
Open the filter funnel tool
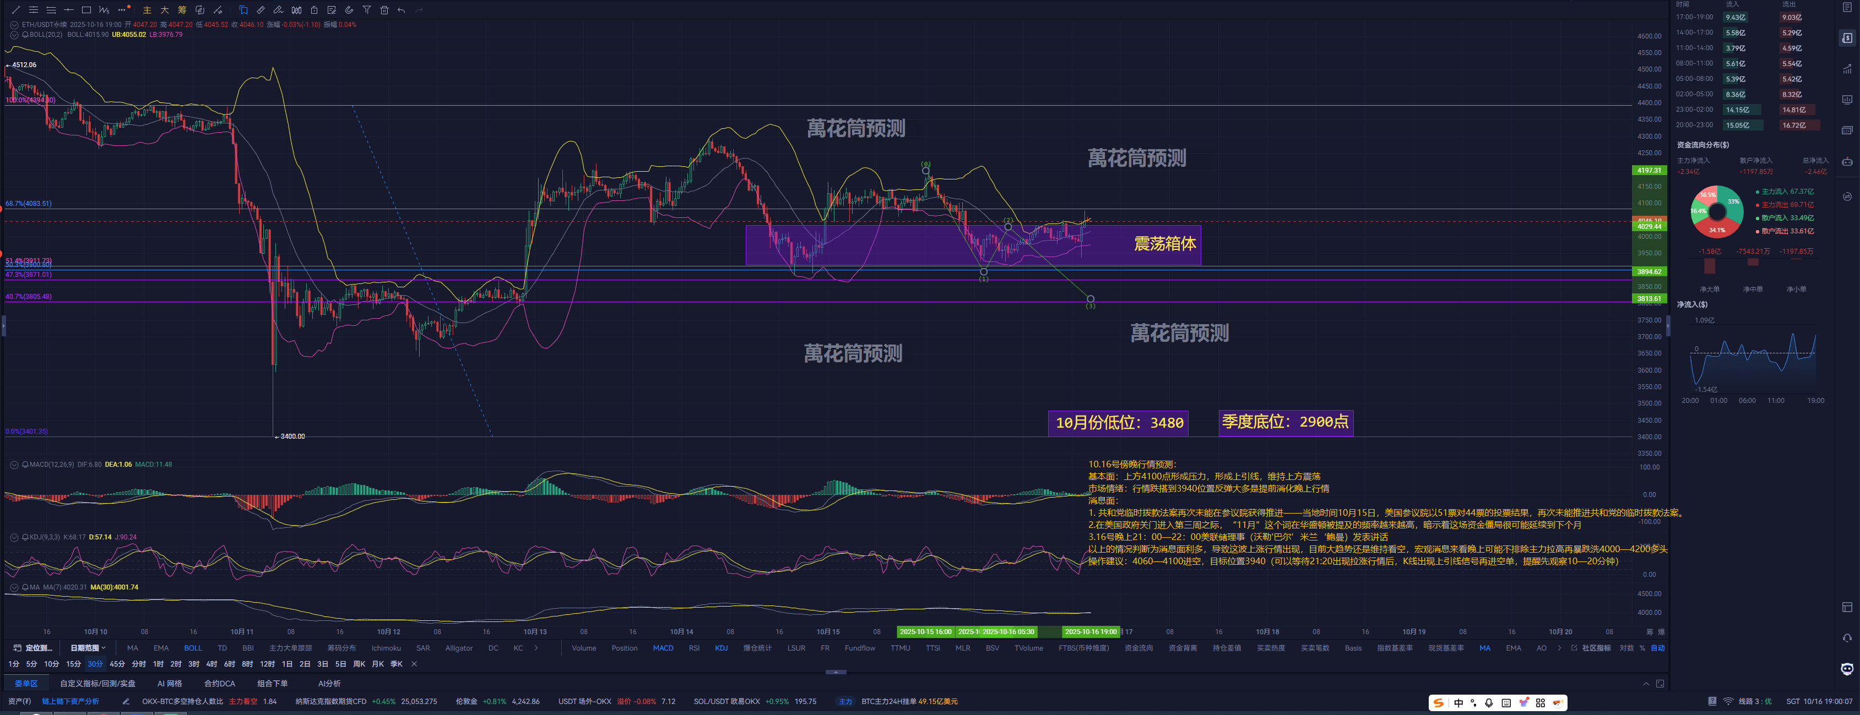pyautogui.click(x=367, y=10)
